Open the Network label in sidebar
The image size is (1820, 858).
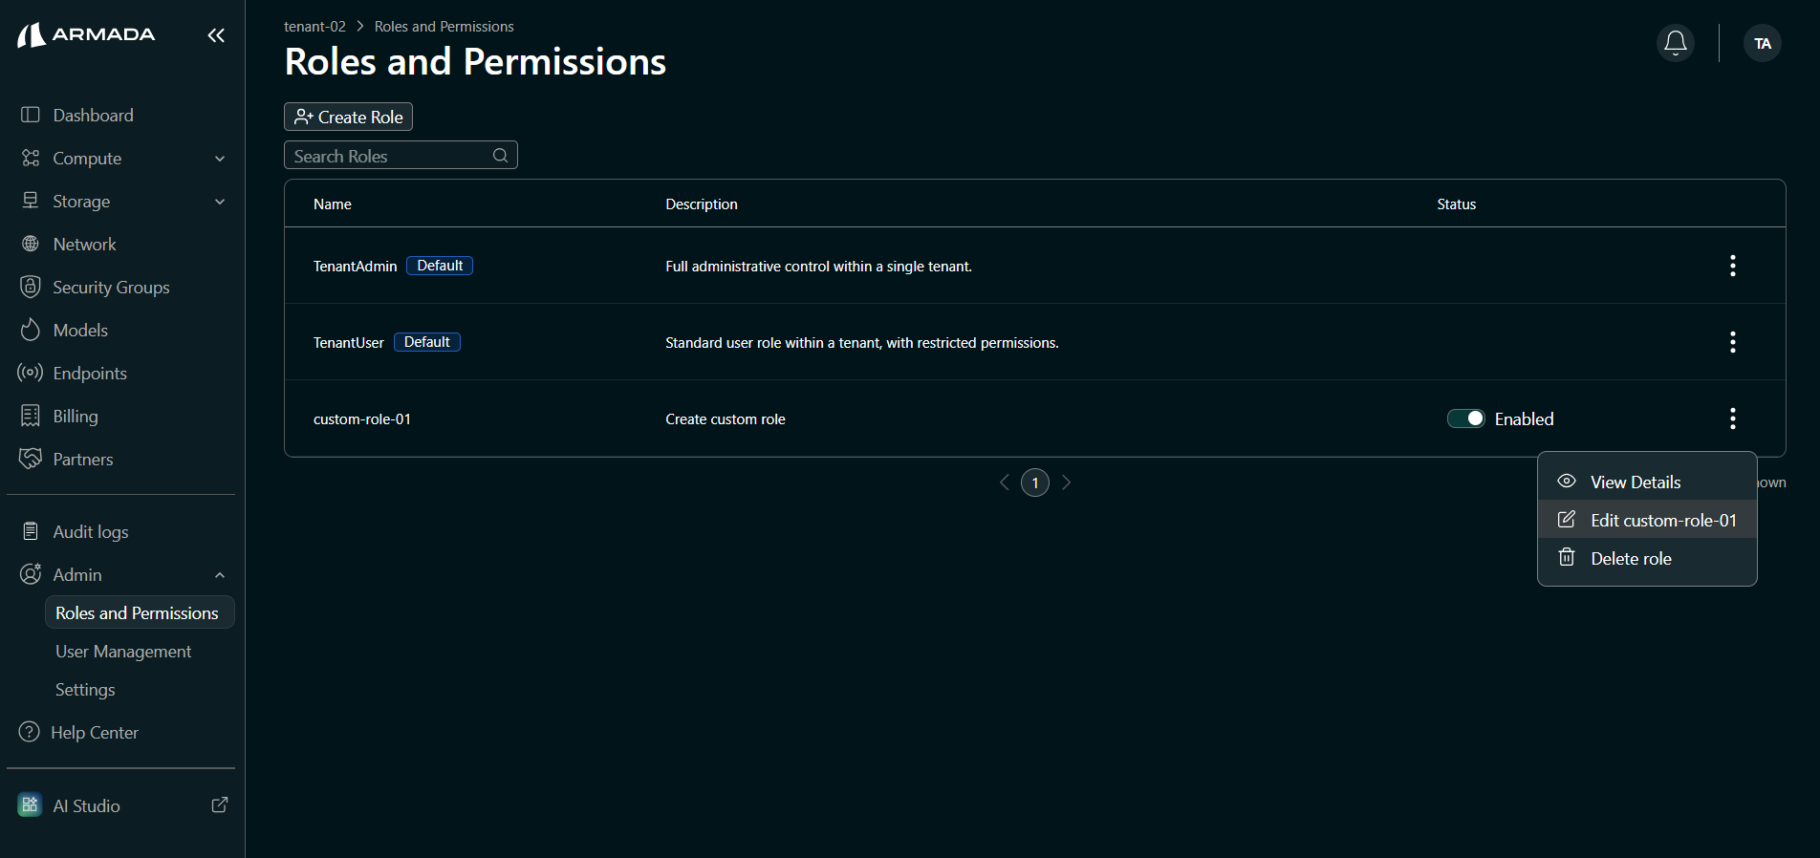tap(85, 244)
